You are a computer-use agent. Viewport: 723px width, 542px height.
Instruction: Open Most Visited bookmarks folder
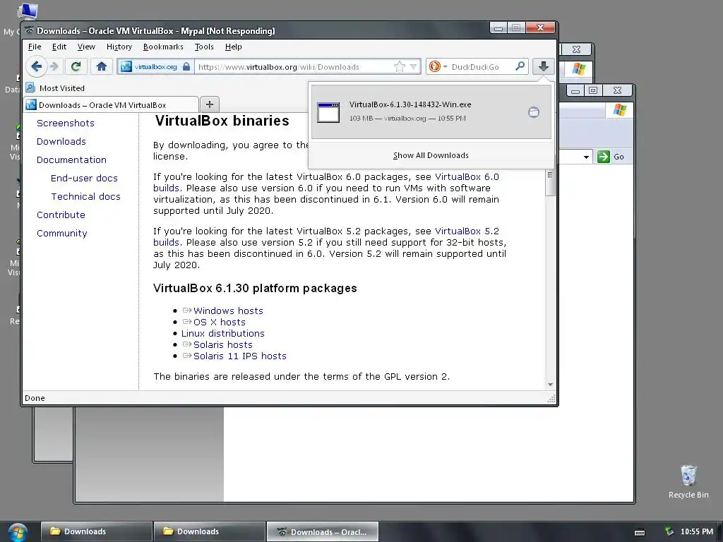(55, 88)
